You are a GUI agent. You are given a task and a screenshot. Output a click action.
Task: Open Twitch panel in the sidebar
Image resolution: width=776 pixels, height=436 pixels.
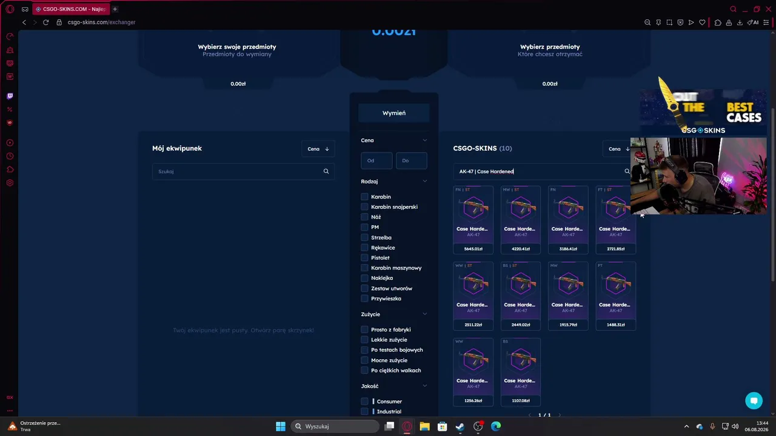pos(10,96)
